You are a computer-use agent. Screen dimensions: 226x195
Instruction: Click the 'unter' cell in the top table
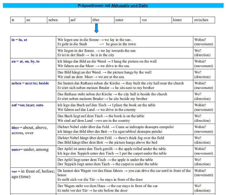[127, 20]
